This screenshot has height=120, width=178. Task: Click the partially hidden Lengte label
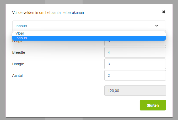pos(18,41)
